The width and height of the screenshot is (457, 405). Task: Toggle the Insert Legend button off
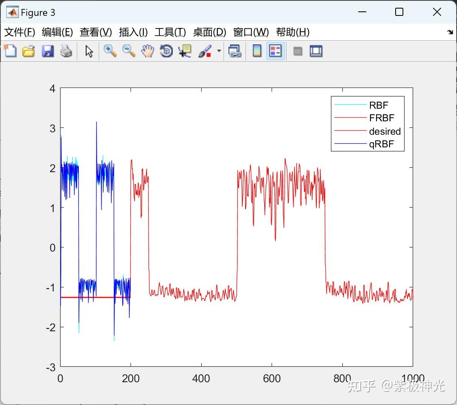point(275,51)
